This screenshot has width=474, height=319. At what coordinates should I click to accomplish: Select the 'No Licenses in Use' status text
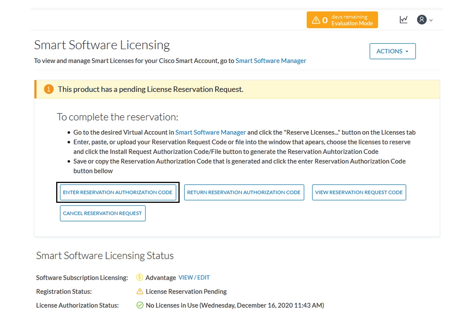(x=172, y=305)
